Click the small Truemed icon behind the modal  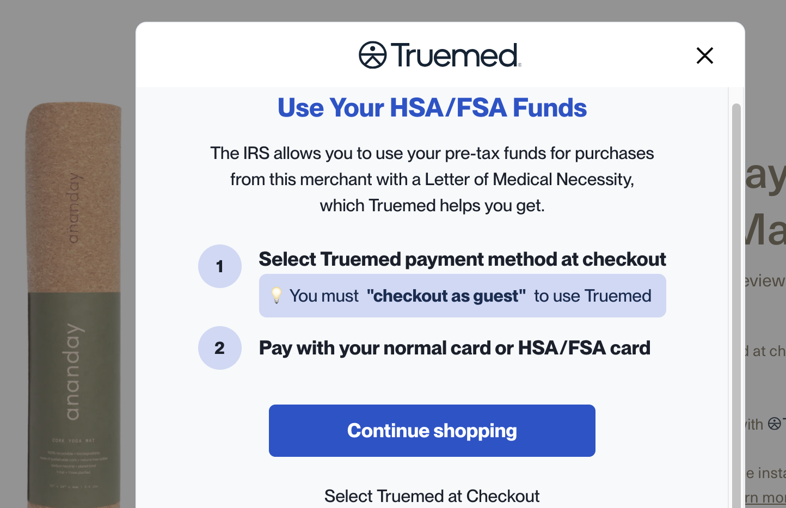pos(775,424)
